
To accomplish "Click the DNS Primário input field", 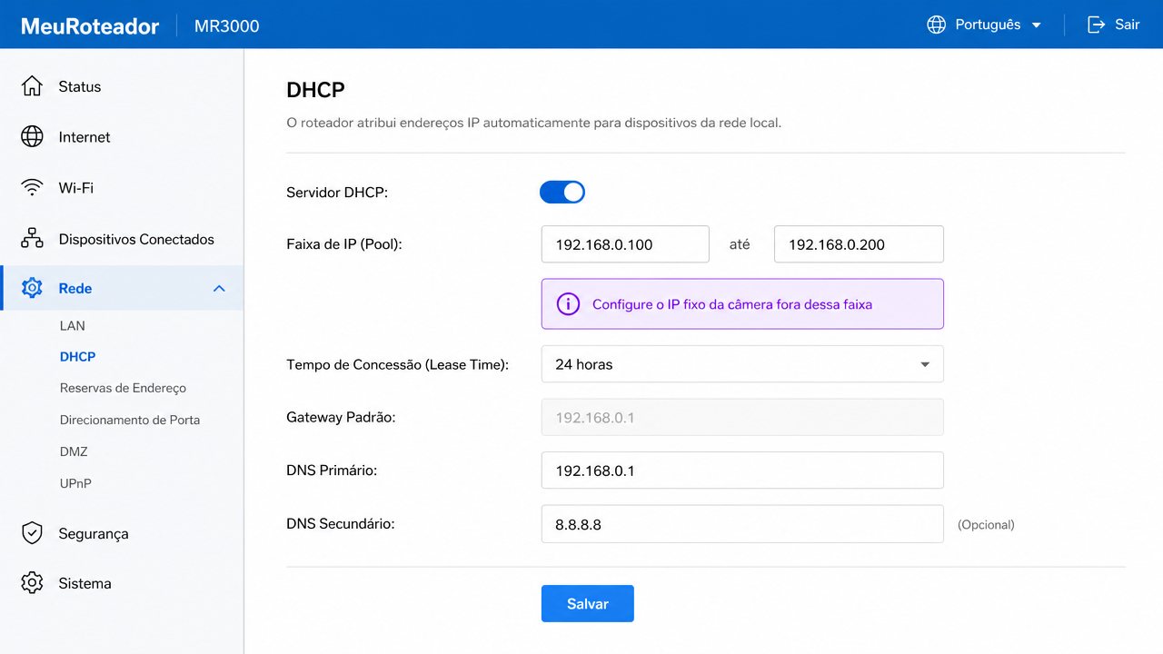I will (x=742, y=471).
